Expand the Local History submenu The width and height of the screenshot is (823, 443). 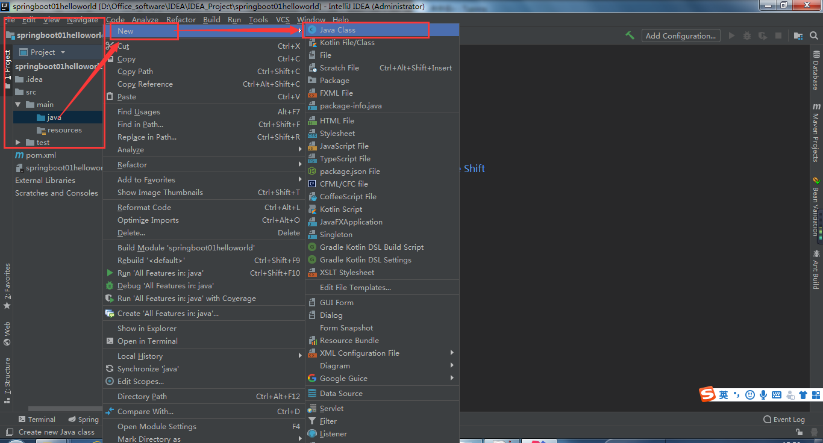click(x=204, y=356)
